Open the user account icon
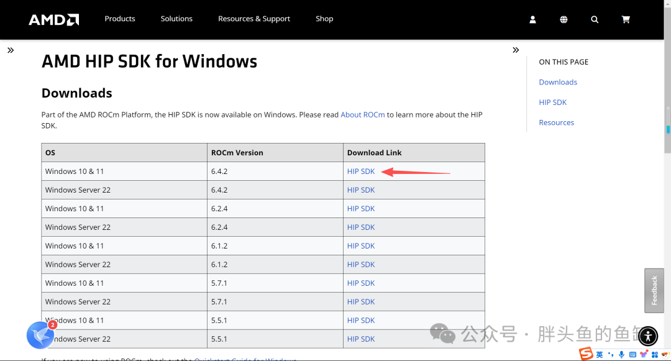The height and width of the screenshot is (361, 671). click(533, 19)
